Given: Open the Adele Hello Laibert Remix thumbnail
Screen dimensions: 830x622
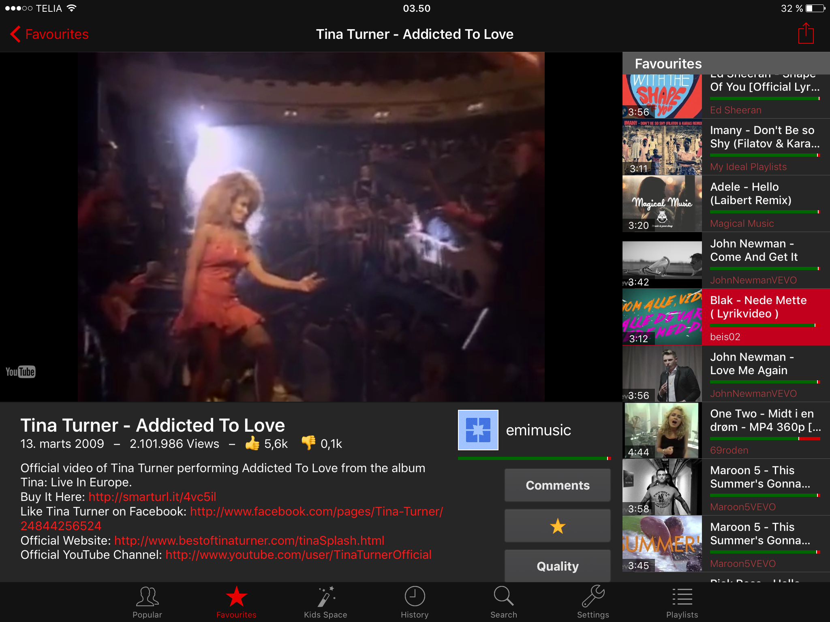Looking at the screenshot, I should tap(662, 204).
